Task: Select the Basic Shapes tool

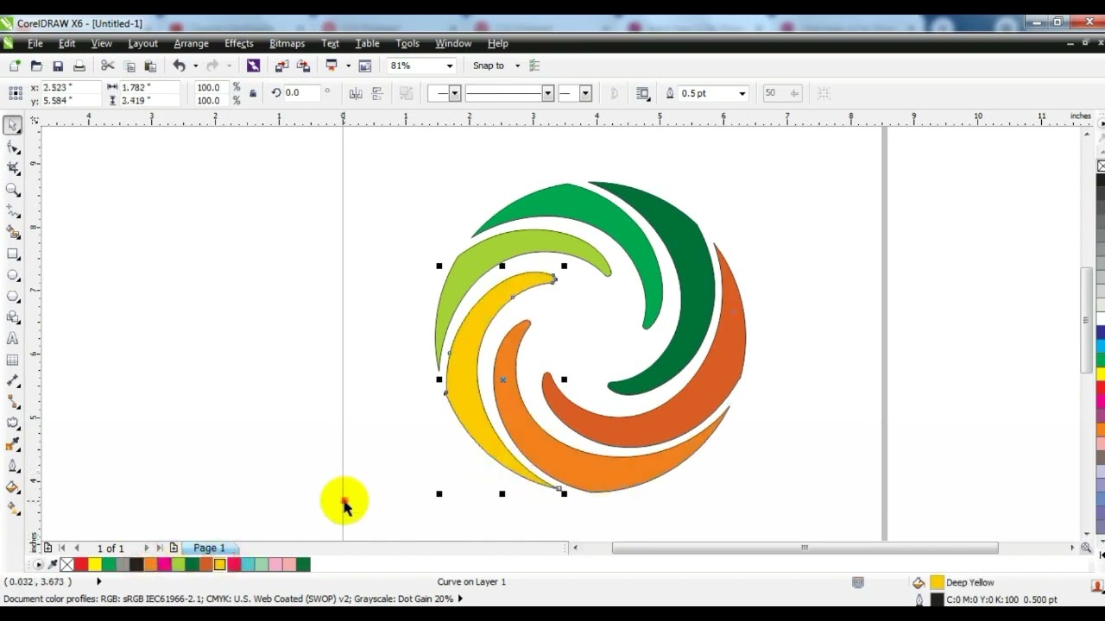Action: [13, 317]
